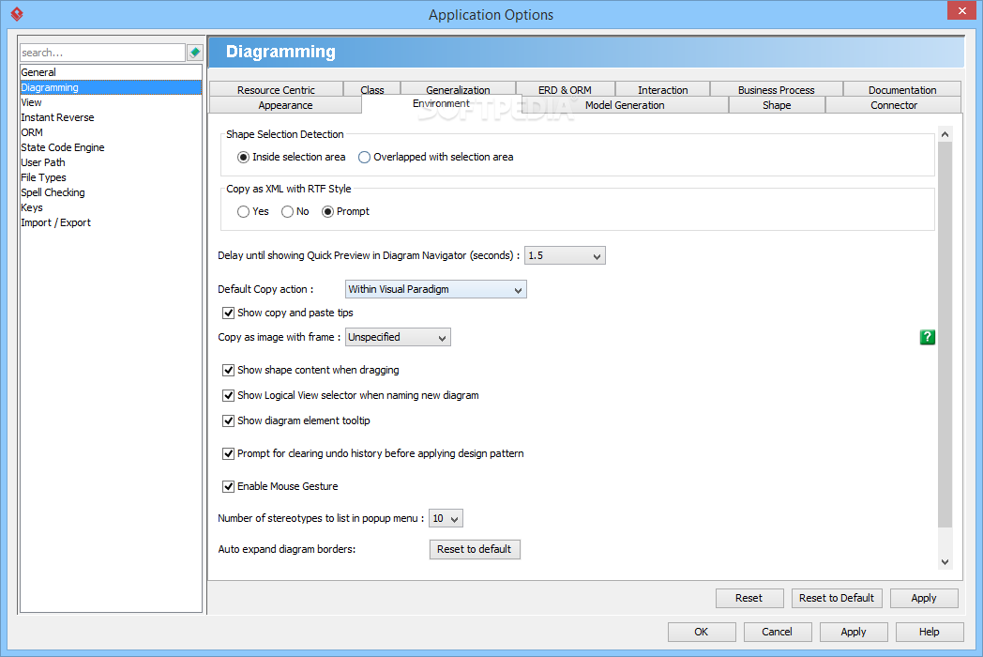Select Keys category

point(111,207)
